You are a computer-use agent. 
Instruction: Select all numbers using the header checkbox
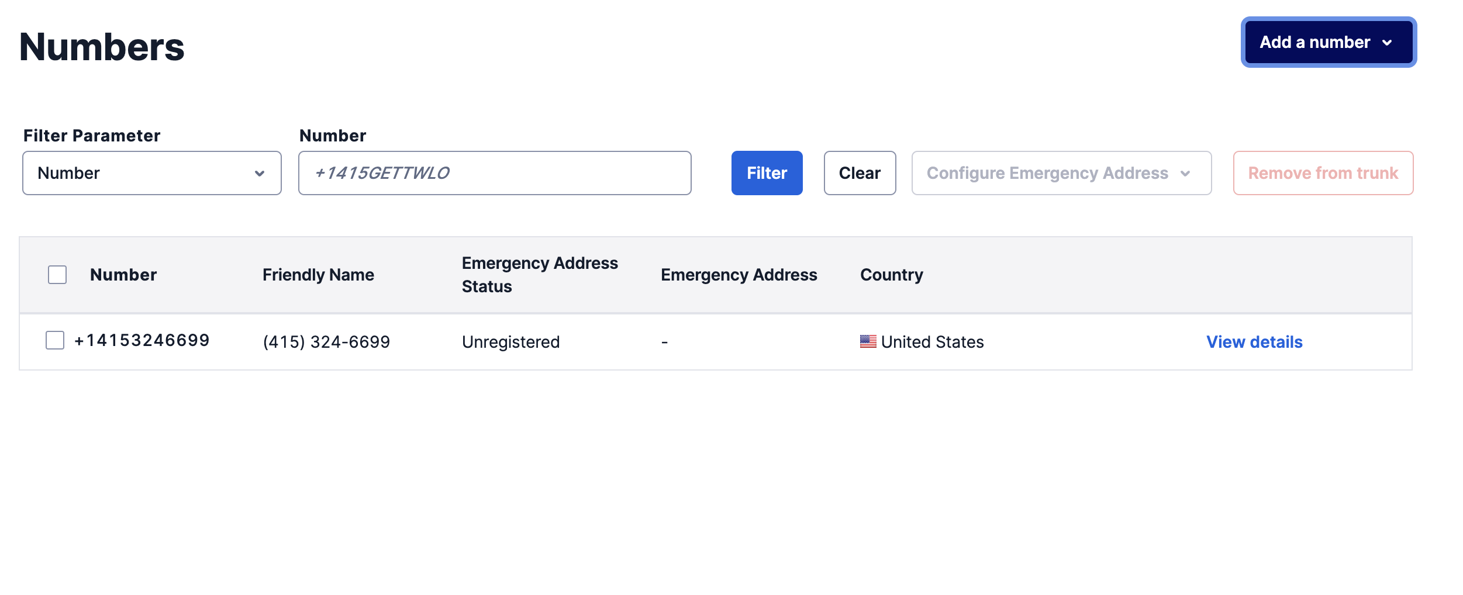pyautogui.click(x=57, y=274)
